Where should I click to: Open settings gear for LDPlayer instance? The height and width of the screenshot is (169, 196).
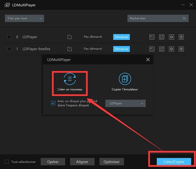171,37
